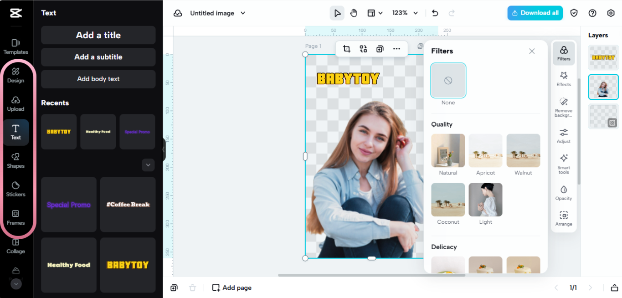
Task: Open the Remove background tool
Action: [564, 107]
